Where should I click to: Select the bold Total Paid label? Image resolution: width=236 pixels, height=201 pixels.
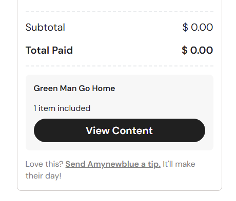tap(49, 50)
